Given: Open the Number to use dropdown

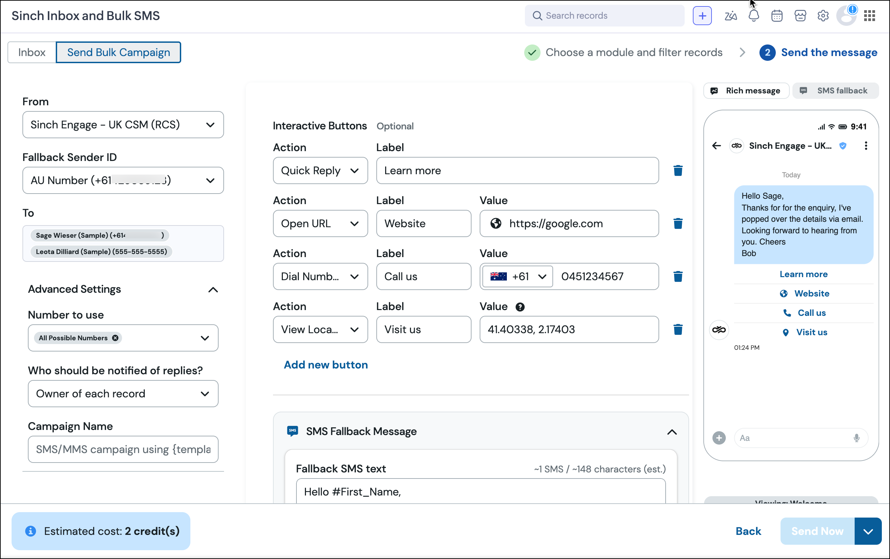Looking at the screenshot, I should [123, 338].
